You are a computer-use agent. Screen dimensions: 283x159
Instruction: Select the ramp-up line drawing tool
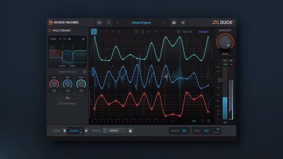100,32
